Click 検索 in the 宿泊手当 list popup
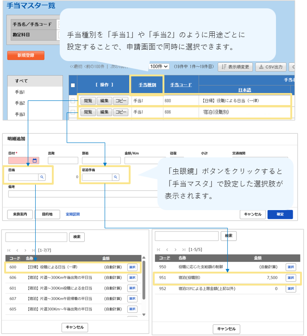This screenshot has height=336, width=307. click(229, 236)
